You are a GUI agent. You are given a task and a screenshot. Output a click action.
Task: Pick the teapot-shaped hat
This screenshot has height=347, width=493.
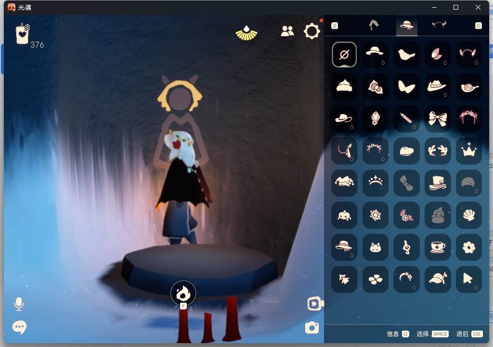468,86
